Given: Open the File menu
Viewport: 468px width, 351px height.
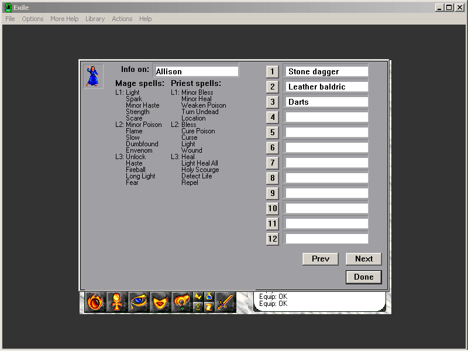Looking at the screenshot, I should tap(10, 19).
